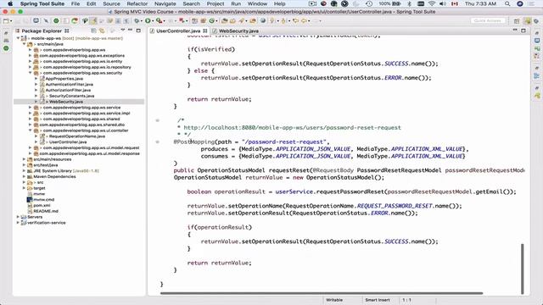The image size is (543, 305).
Task: Click the volume icon in menu bar
Action: (x=443, y=3)
